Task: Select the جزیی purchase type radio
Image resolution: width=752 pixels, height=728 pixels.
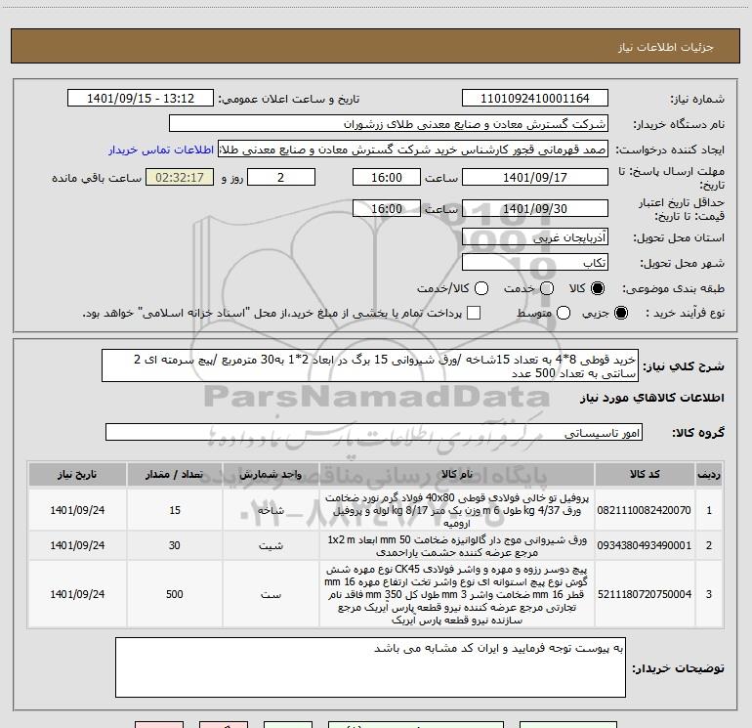Action: point(620,313)
